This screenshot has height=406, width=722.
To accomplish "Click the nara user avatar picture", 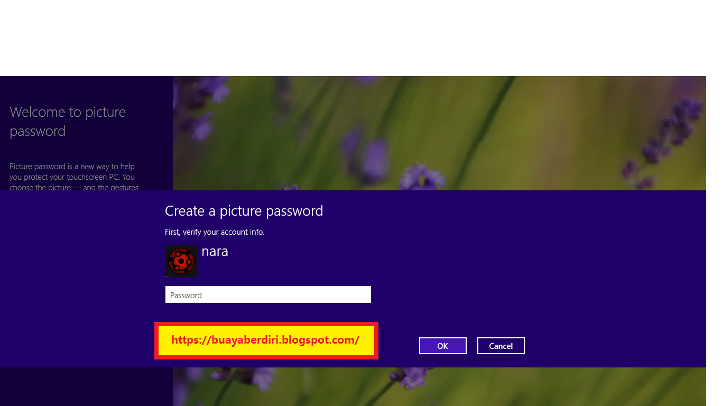I will 181,261.
